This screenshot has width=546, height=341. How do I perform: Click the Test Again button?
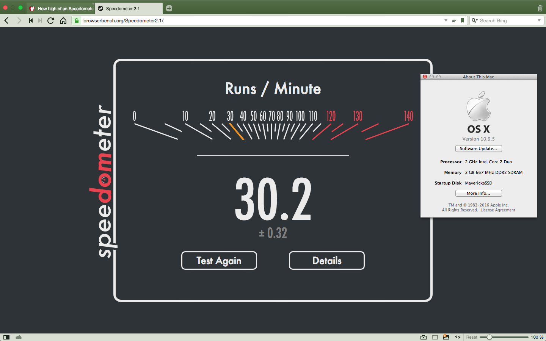(x=219, y=261)
